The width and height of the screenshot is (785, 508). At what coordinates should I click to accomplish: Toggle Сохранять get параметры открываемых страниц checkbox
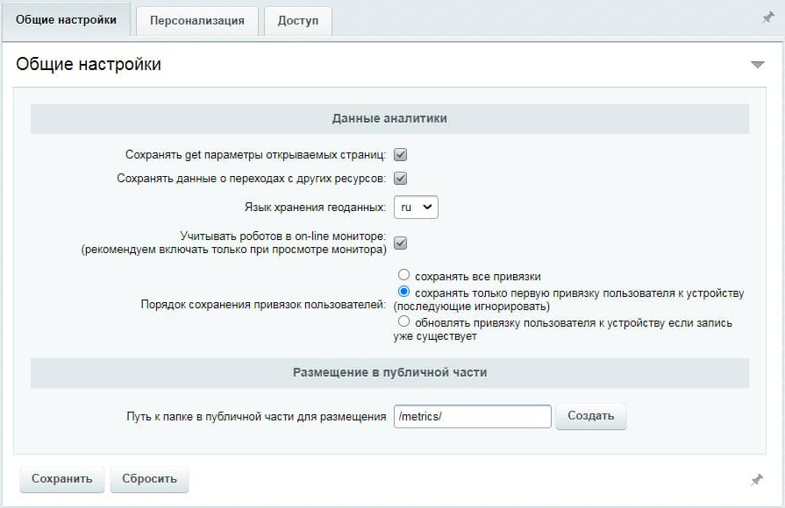401,154
